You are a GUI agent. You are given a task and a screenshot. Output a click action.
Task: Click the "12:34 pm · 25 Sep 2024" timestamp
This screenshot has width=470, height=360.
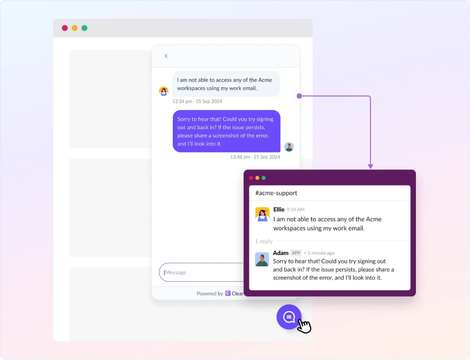pyautogui.click(x=197, y=101)
